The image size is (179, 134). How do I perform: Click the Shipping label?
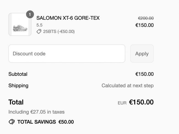pos(18,86)
